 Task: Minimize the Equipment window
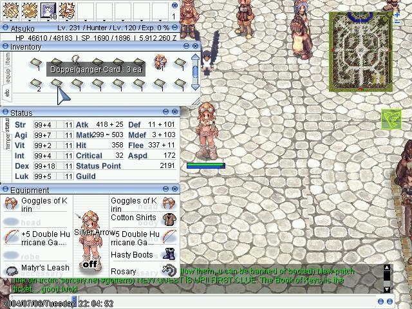coord(165,189)
